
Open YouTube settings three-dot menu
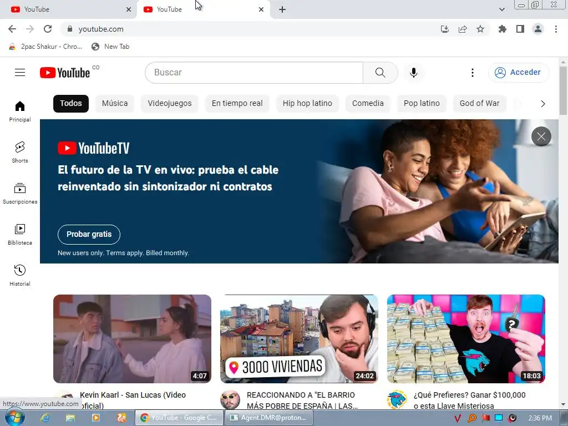tap(473, 73)
